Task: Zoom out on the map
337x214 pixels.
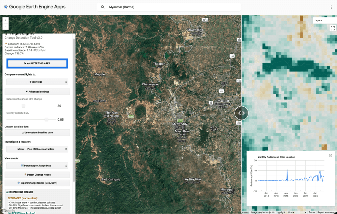Action: click(x=6, y=27)
